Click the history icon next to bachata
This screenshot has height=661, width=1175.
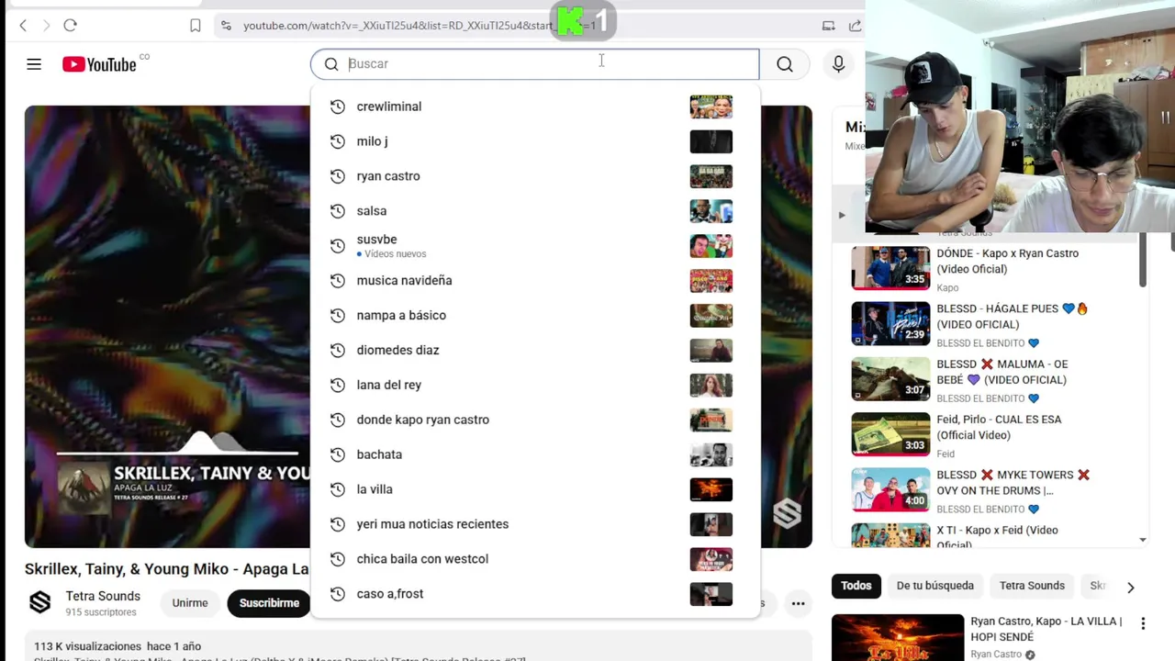coord(338,454)
